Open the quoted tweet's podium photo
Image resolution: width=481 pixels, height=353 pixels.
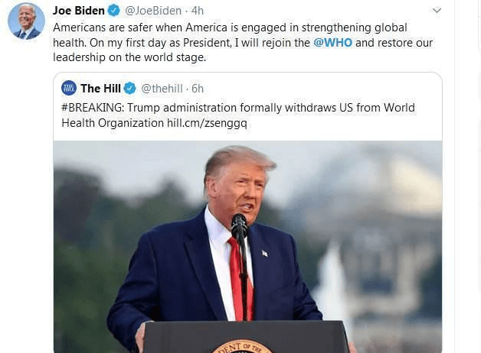pos(248,247)
